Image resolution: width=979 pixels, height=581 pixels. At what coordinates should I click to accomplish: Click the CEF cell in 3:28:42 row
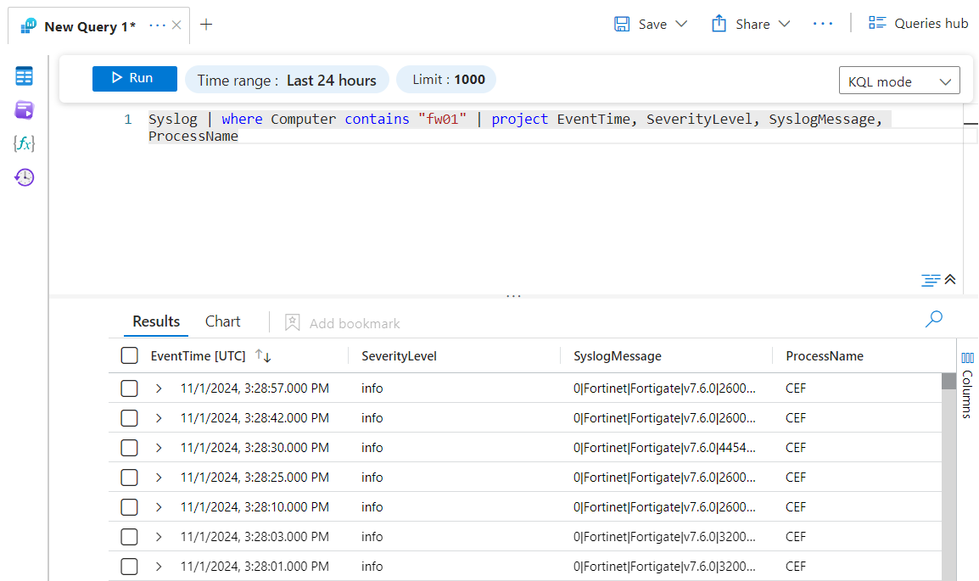point(796,417)
